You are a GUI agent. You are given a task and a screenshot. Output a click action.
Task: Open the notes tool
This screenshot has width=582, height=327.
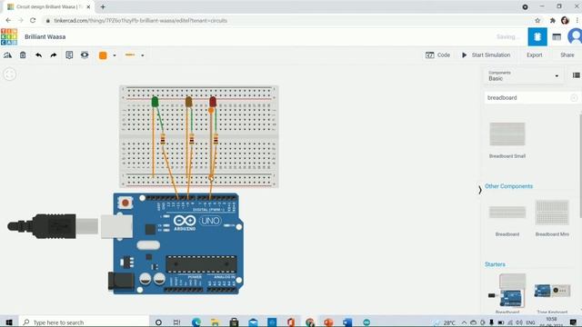[69, 55]
